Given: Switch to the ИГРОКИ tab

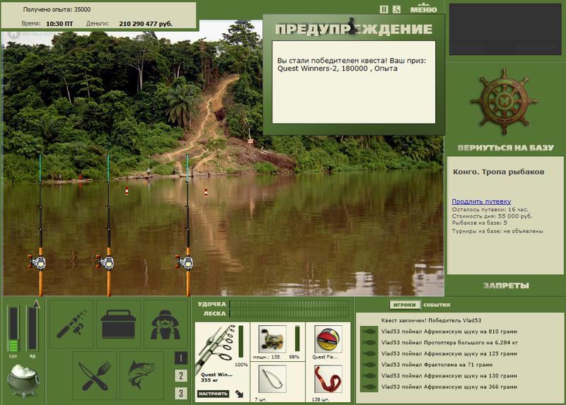Looking at the screenshot, I should [405, 305].
